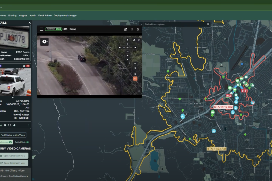Viewport: 272px width, 181px height.
Task: Download the vehicle detection image
Action: click(1, 125)
